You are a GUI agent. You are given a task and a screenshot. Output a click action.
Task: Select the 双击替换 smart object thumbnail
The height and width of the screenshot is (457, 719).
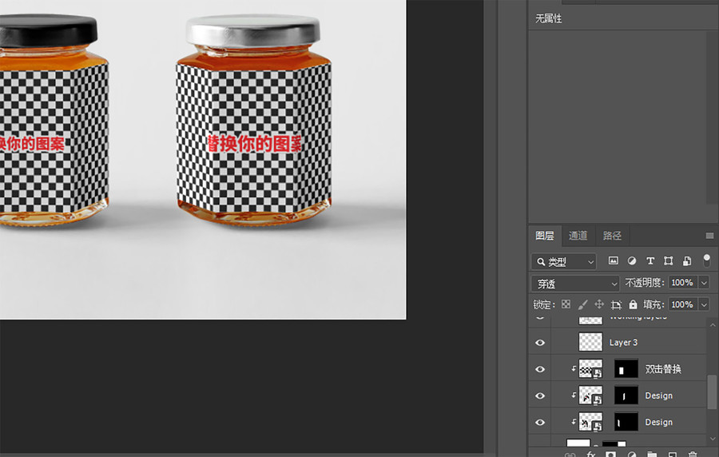click(x=590, y=369)
